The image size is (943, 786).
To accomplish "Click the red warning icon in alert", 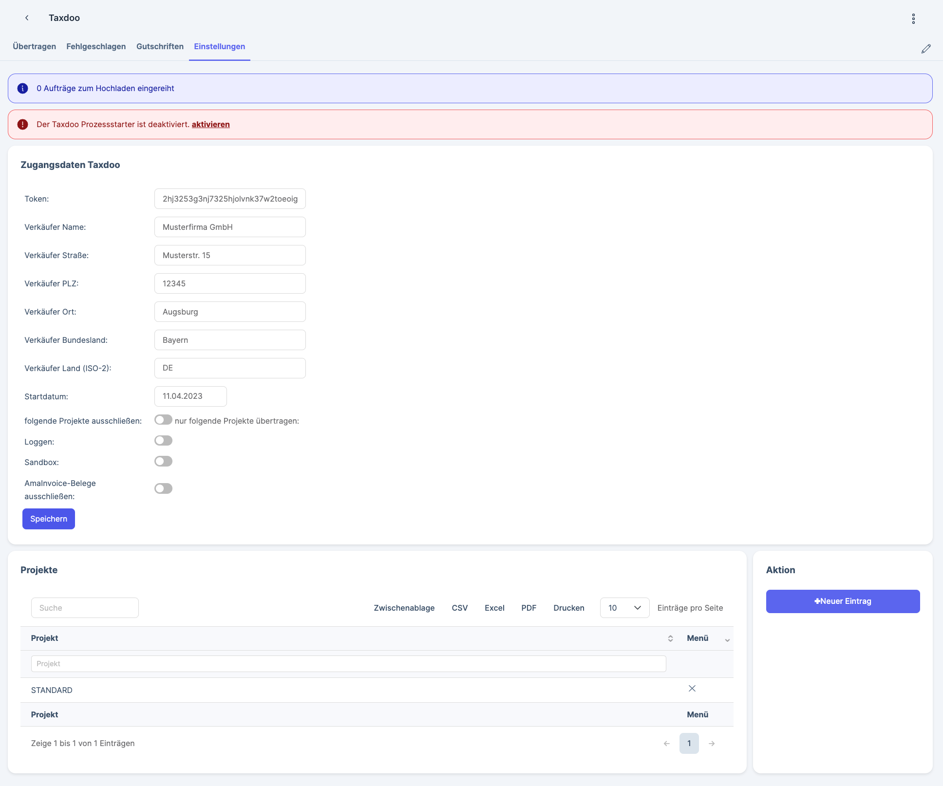I will click(22, 125).
